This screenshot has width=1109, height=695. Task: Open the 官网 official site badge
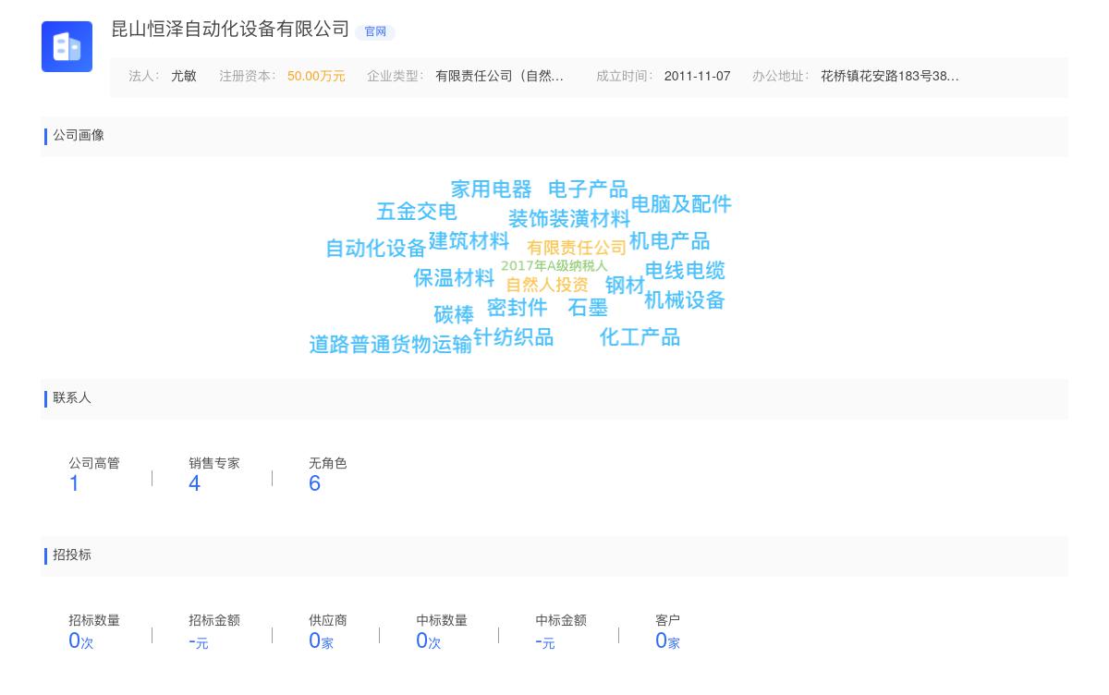pyautogui.click(x=375, y=31)
